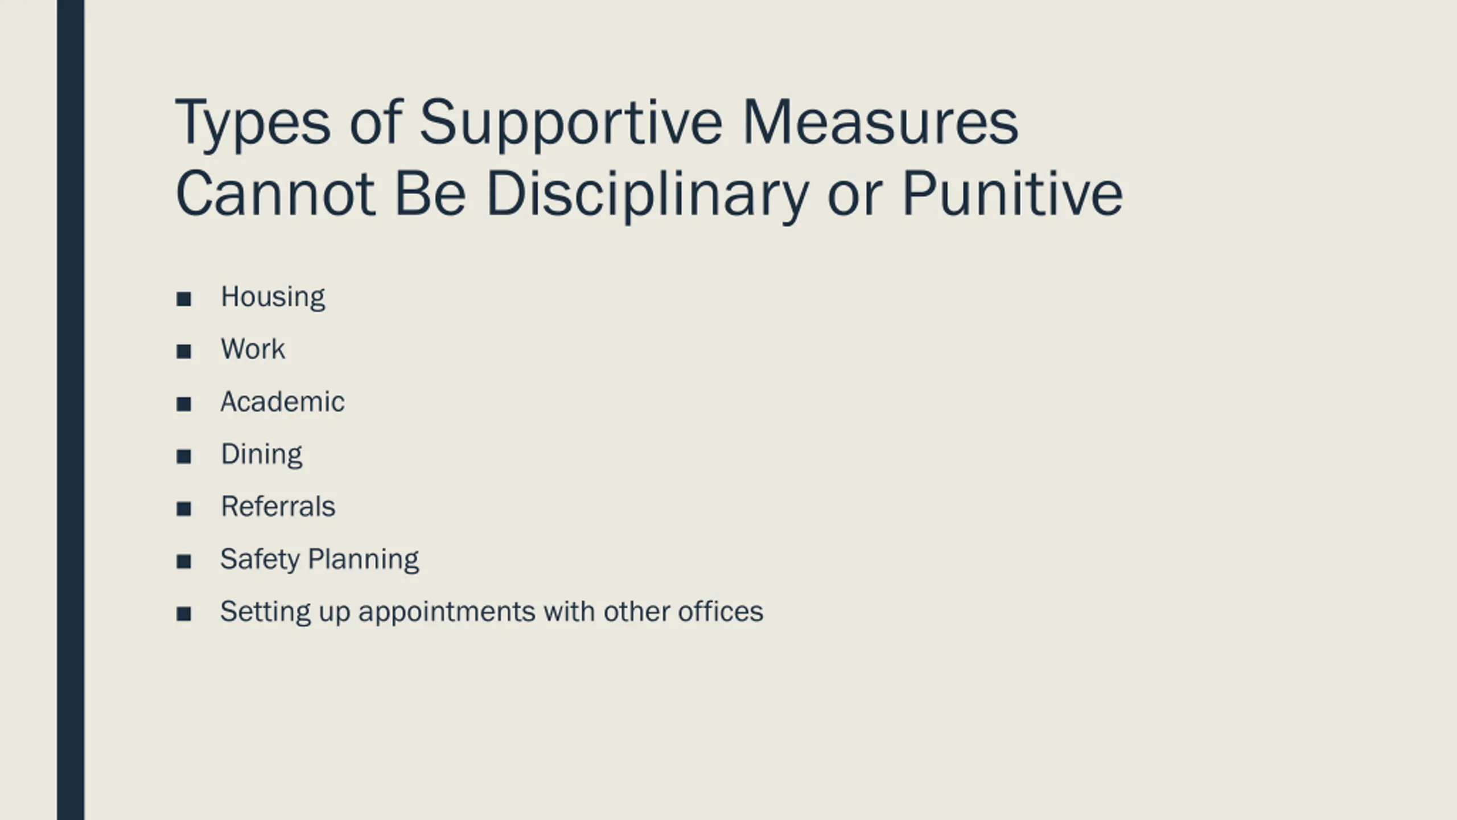This screenshot has width=1457, height=820.
Task: Click the square bullet beside Dining
Action: (183, 457)
